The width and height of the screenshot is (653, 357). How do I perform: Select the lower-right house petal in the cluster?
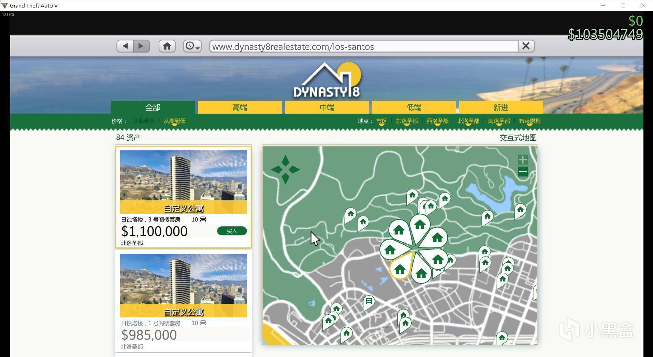[x=437, y=260]
